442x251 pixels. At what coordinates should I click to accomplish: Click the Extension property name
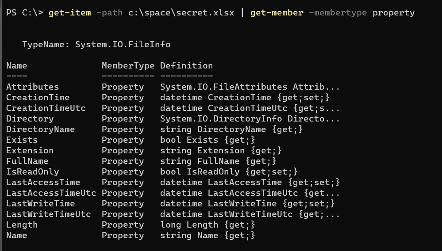pos(30,151)
